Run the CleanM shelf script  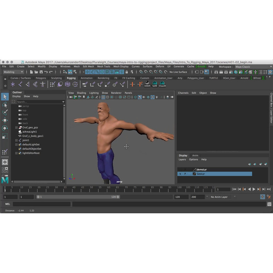coord(162,84)
